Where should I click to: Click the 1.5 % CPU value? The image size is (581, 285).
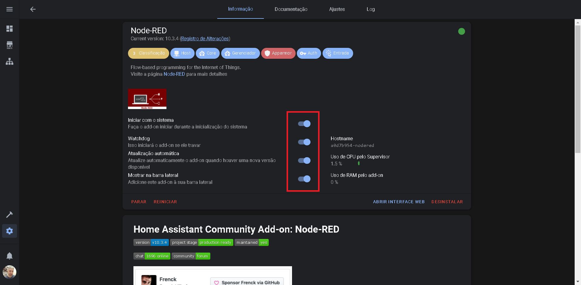(336, 164)
